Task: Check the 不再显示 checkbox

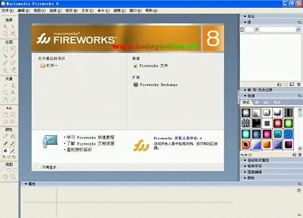Action: [40, 167]
